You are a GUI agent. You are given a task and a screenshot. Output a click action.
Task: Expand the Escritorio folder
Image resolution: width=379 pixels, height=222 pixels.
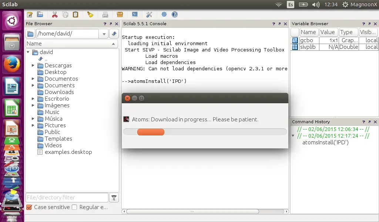33,99
